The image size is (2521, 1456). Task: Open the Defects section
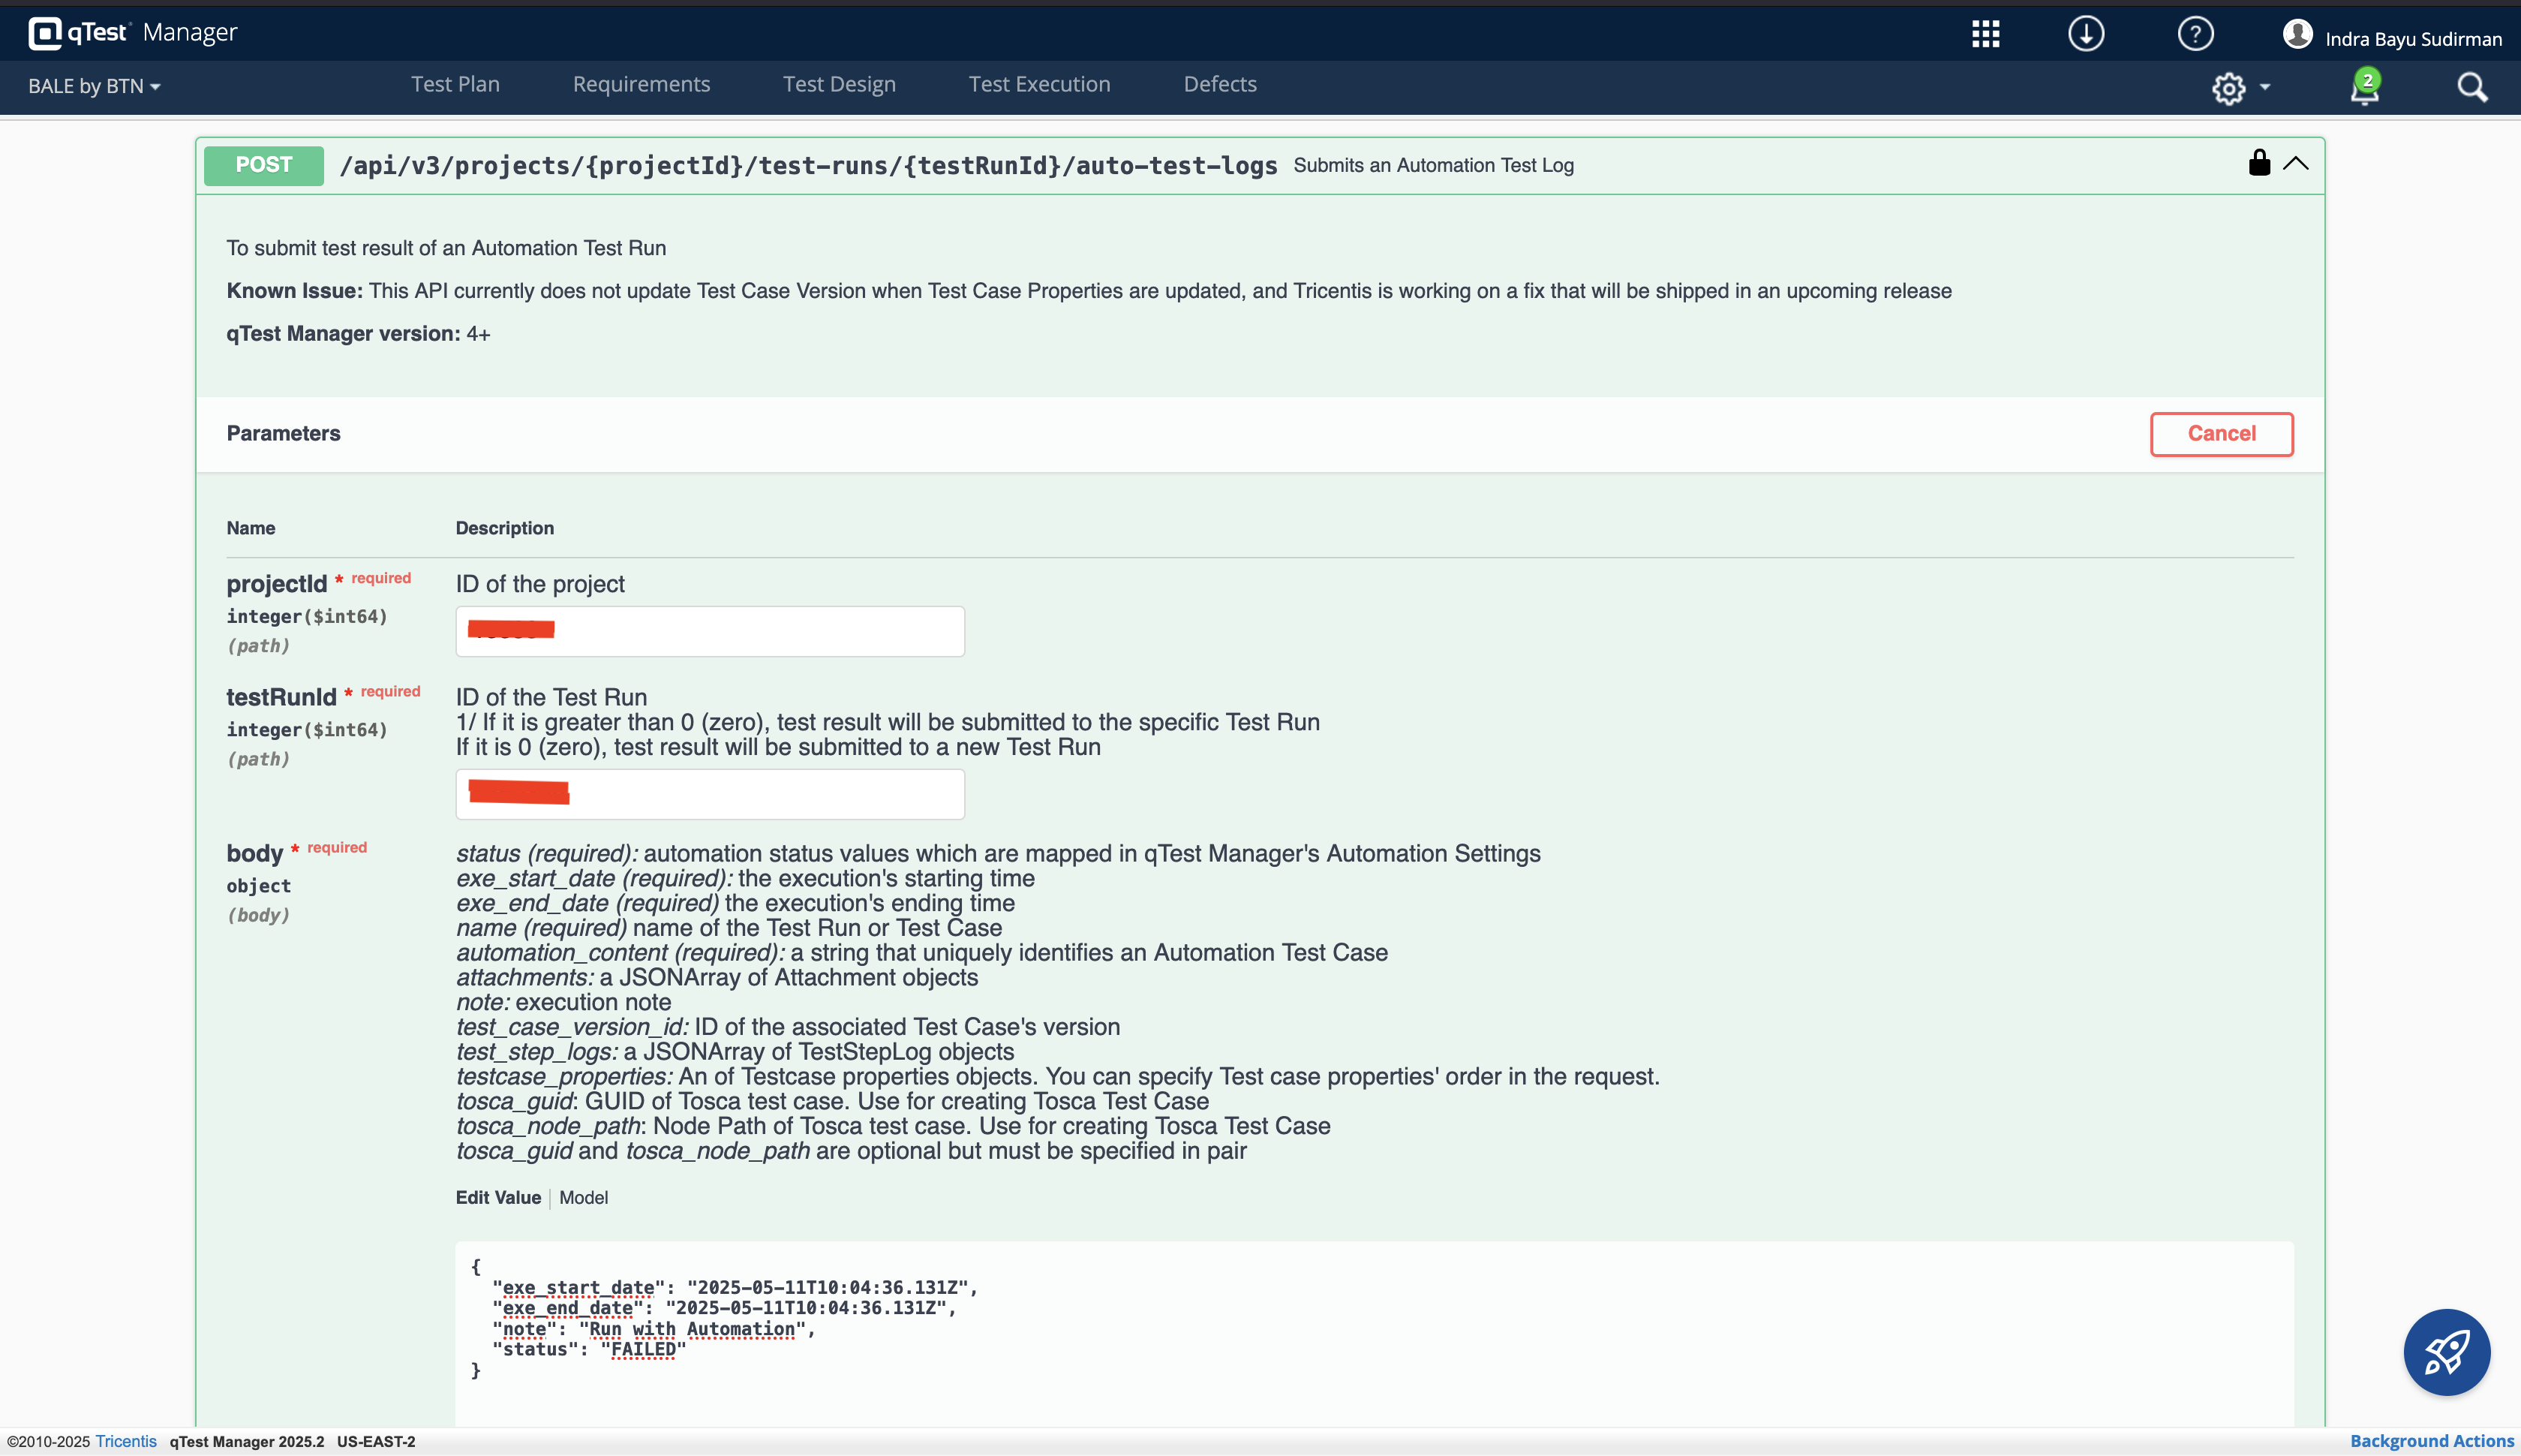[1219, 84]
